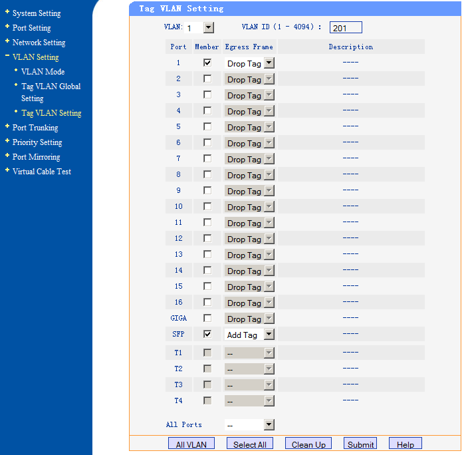464x455 pixels.
Task: Check Member checkbox for port 6
Action: (207, 142)
